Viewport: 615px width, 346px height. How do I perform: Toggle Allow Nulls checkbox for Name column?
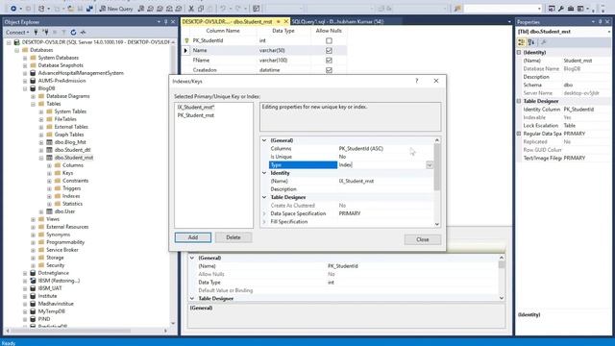coord(329,51)
